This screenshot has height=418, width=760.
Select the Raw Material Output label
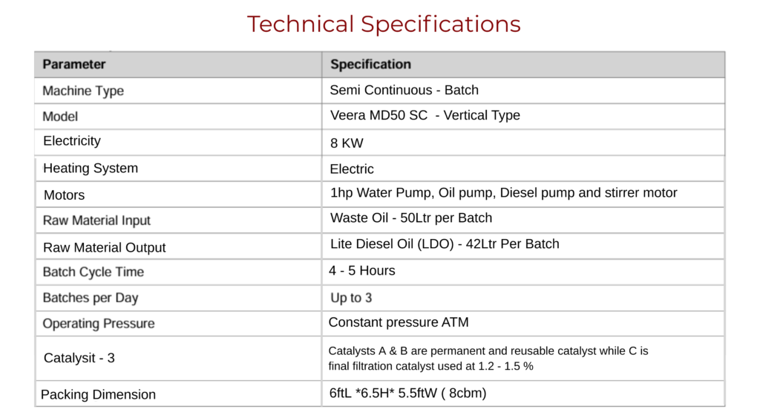click(x=104, y=248)
